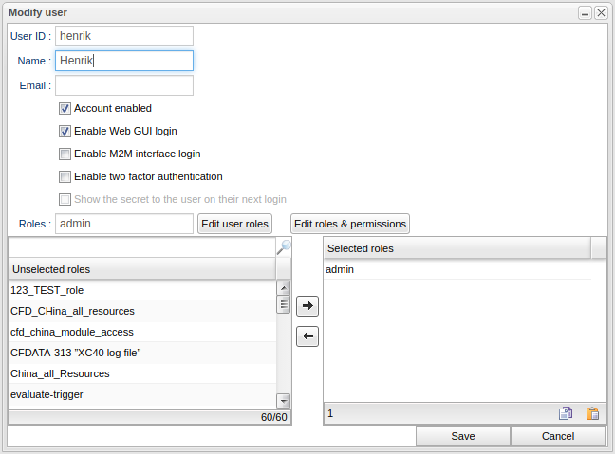Image resolution: width=615 pixels, height=454 pixels.
Task: Disable the Enable Web GUI login checkbox
Action: tap(65, 132)
